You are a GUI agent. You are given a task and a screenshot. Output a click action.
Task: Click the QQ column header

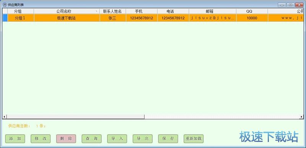[x=252, y=11]
